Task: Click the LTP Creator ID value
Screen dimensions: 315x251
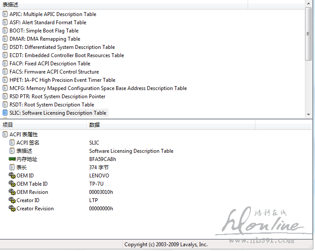Action: pos(94,200)
